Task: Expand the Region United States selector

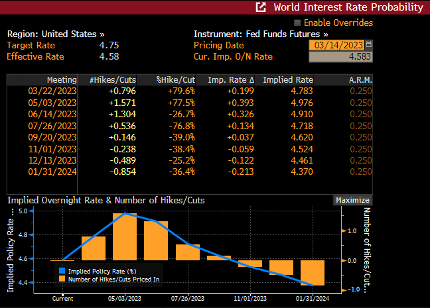Action: [56, 33]
